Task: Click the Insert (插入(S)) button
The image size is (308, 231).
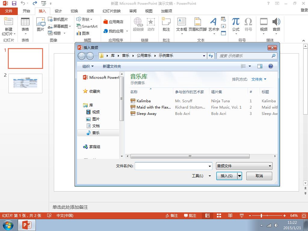Action: (x=227, y=176)
